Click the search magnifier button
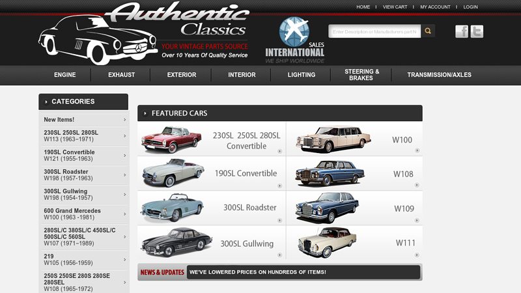Image resolution: width=521 pixels, height=293 pixels. pos(428,31)
